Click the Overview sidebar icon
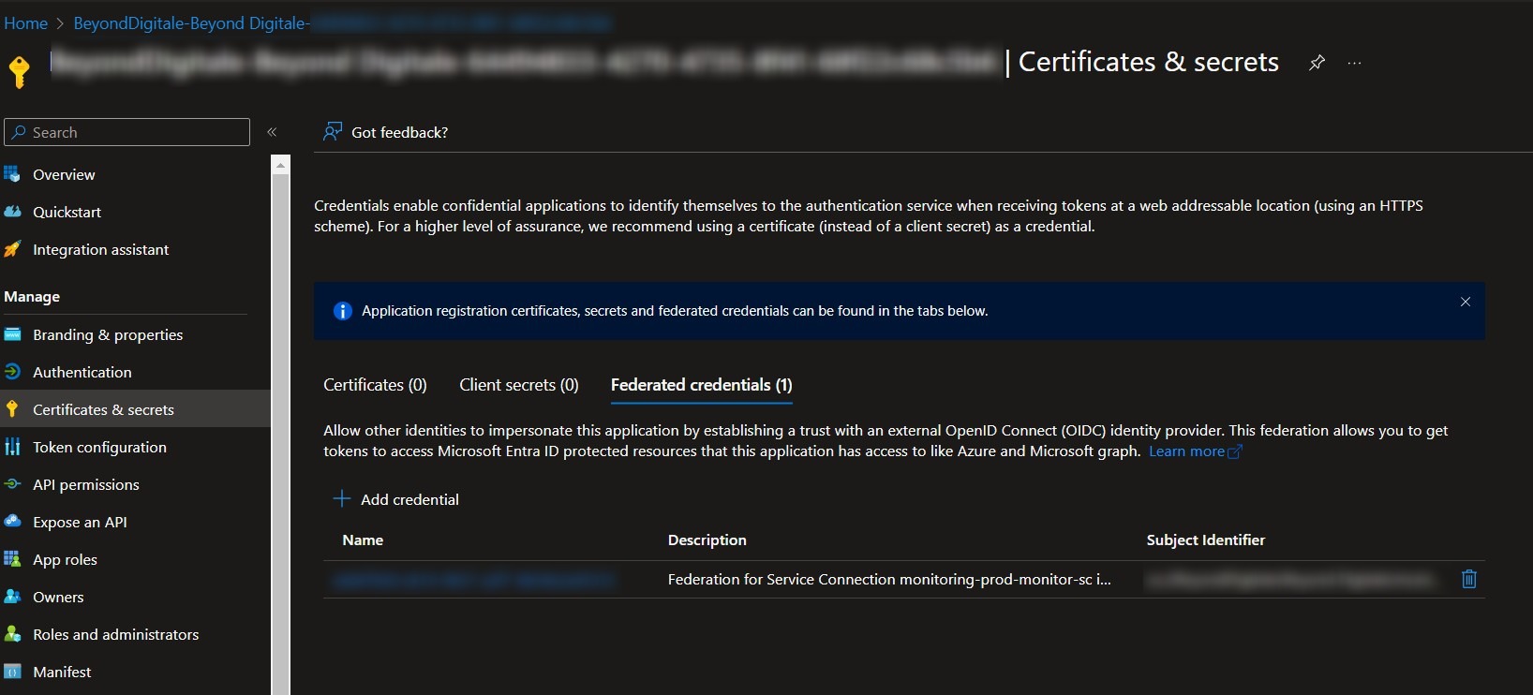1533x695 pixels. pos(12,174)
